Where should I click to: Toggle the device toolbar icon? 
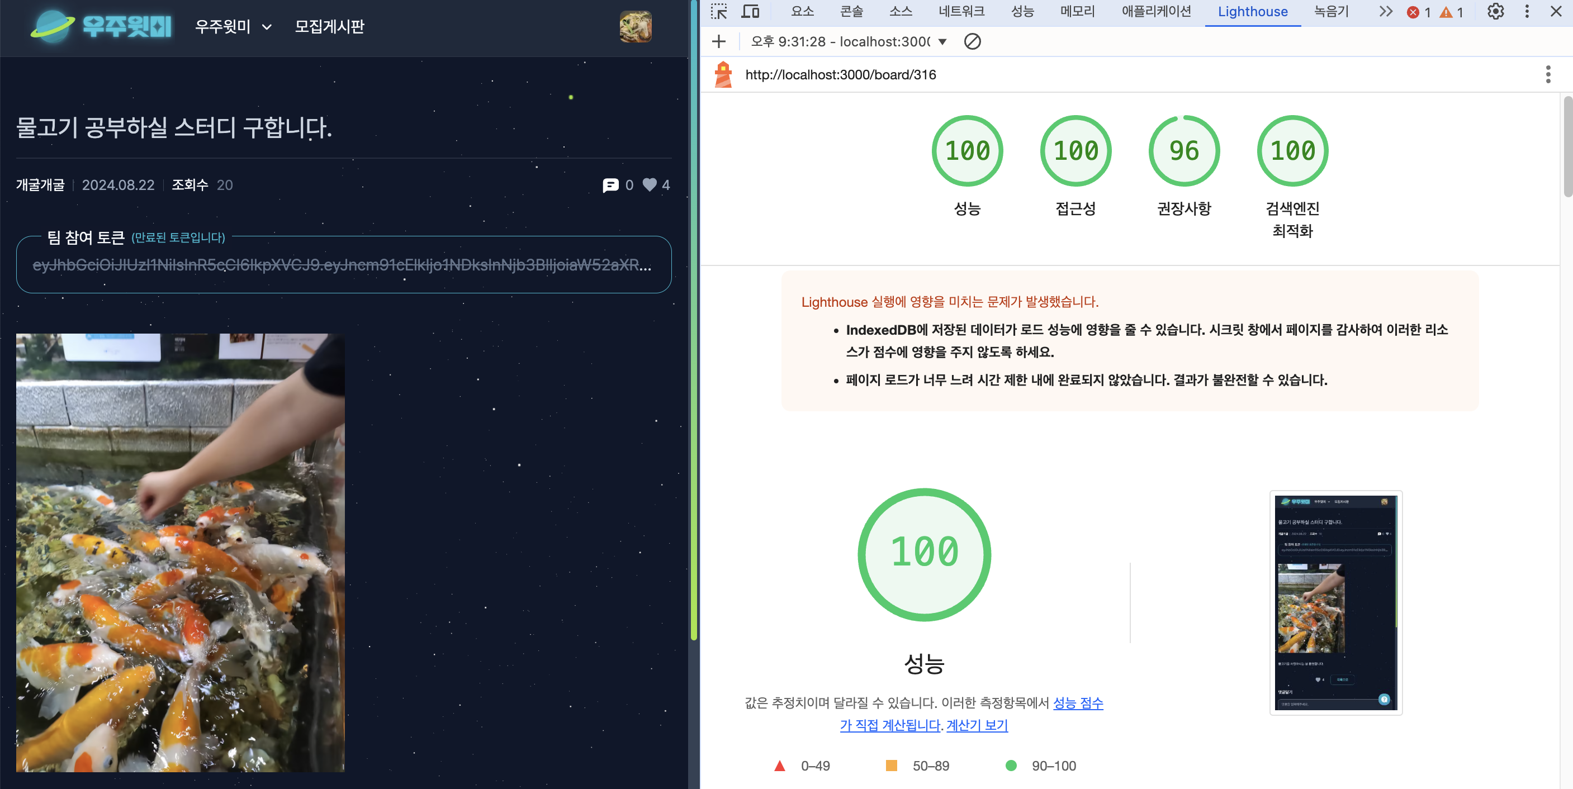(x=750, y=12)
